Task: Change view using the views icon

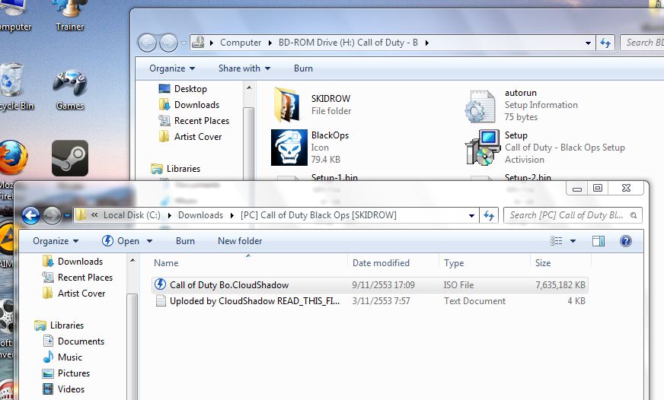Action: [x=556, y=241]
